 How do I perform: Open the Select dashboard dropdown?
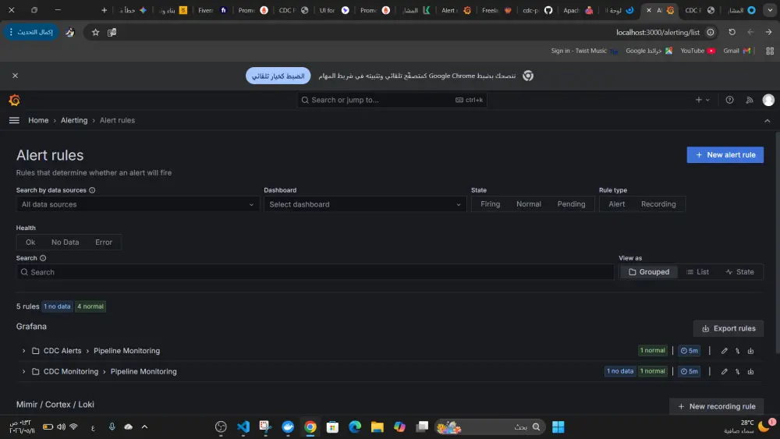click(x=365, y=204)
